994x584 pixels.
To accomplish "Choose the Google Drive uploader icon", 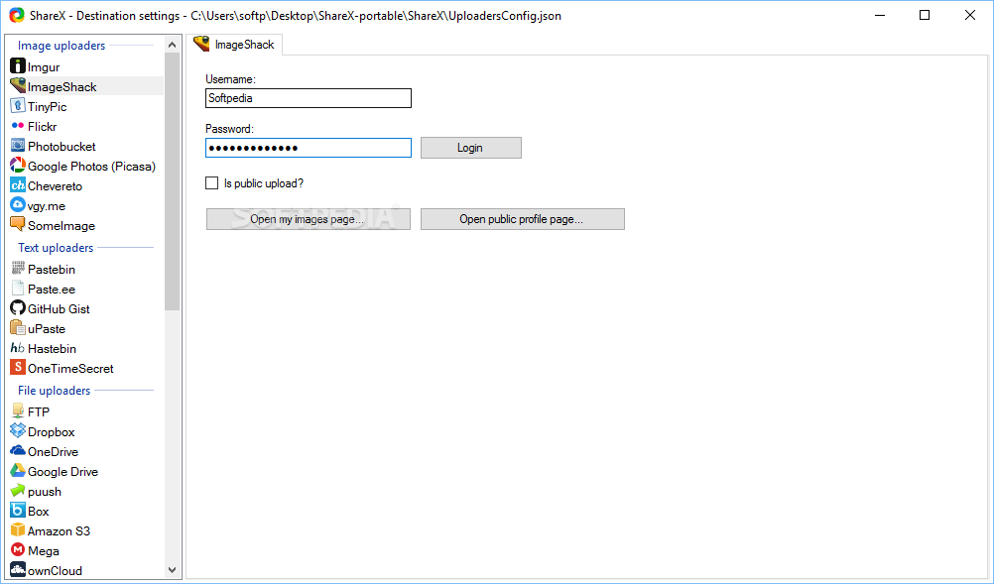I will (x=18, y=470).
